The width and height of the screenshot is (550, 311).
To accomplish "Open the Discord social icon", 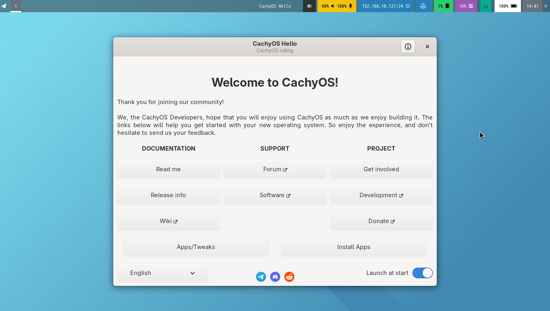I will (275, 277).
